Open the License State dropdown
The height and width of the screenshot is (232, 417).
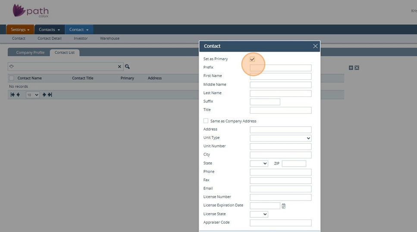click(259, 214)
